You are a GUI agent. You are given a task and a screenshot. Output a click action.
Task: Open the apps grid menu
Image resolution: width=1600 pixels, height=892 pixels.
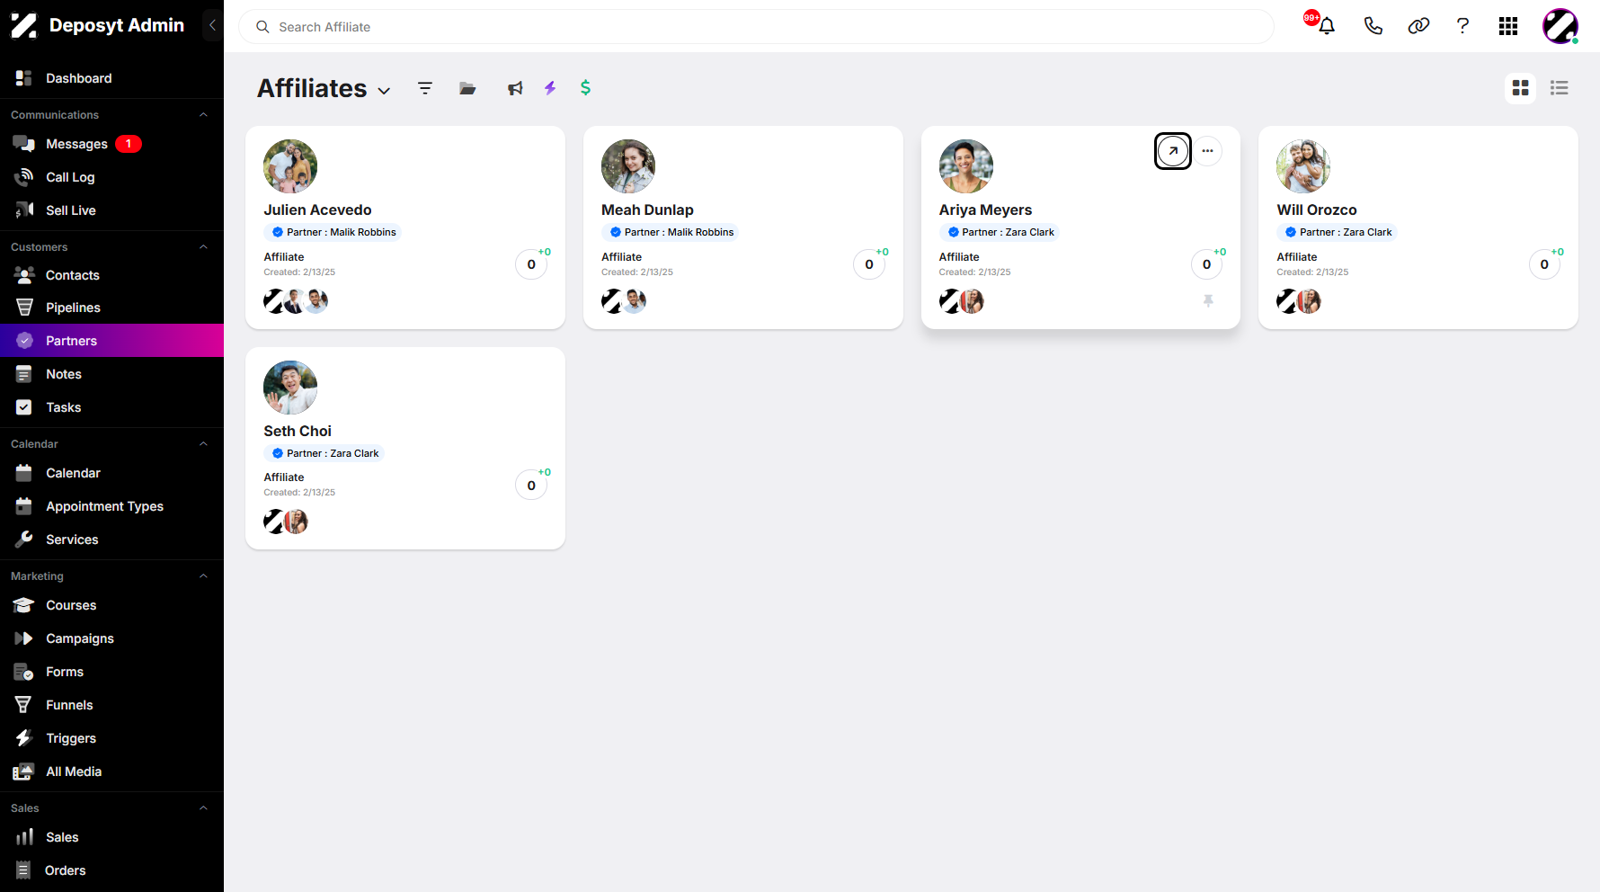point(1508,26)
